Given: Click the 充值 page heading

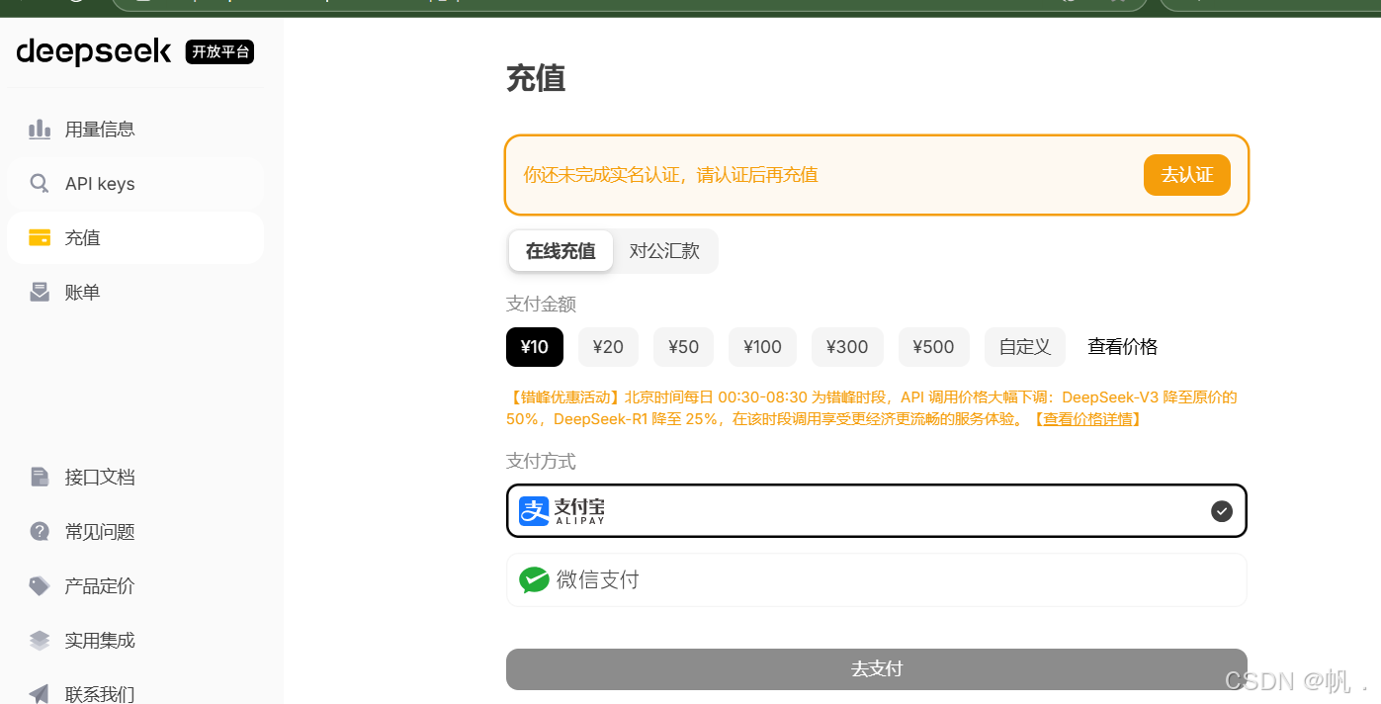Looking at the screenshot, I should (x=536, y=78).
